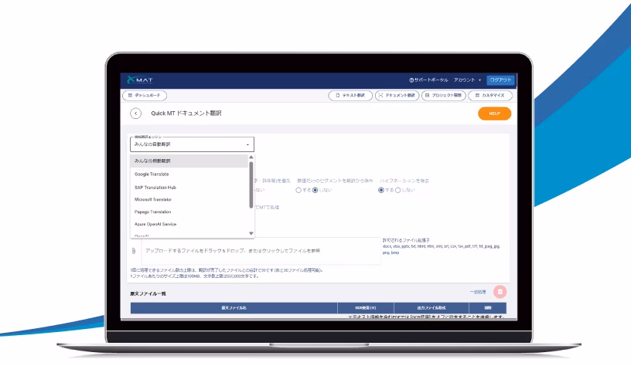
Task: Open the プロジェクト管理 project management page
Action: pyautogui.click(x=443, y=95)
